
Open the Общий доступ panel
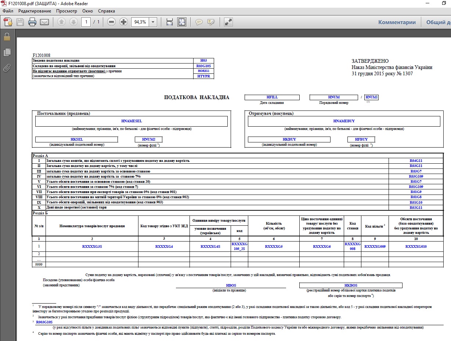point(438,22)
